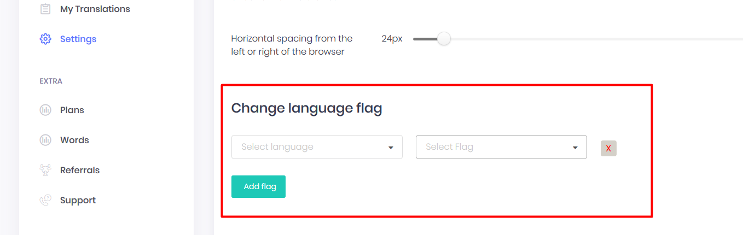Click the My Translations clipboard icon
The height and width of the screenshot is (235, 743).
click(45, 9)
